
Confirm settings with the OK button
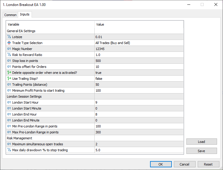click(x=161, y=164)
